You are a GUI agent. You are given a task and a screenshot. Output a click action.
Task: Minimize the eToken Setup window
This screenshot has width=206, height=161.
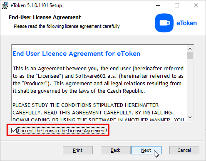(x=158, y=5)
